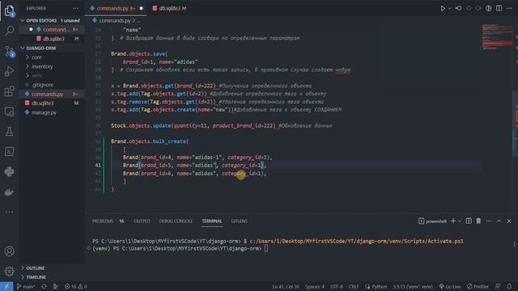Image resolution: width=518 pixels, height=291 pixels.
Task: Show additional activity bar views ellipsis
Action: coord(9,212)
